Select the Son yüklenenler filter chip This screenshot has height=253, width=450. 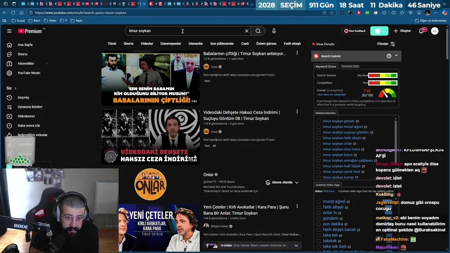coord(222,44)
